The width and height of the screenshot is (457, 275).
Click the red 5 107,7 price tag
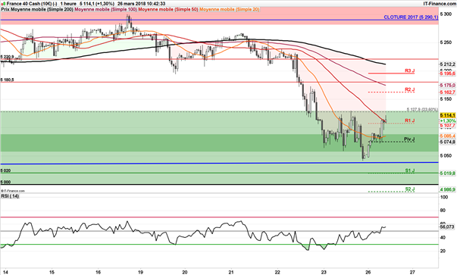(447, 126)
